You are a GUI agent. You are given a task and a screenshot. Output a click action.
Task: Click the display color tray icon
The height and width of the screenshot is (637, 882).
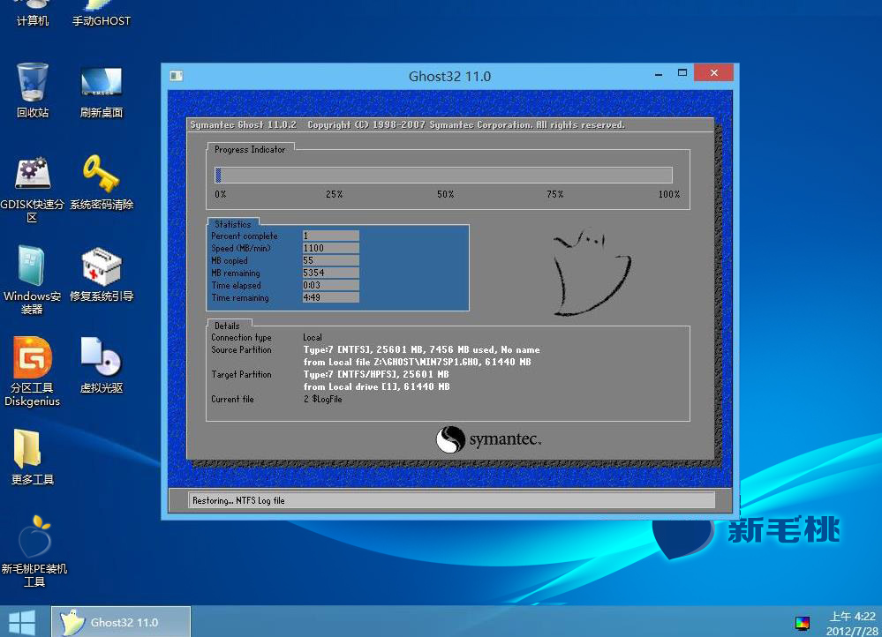click(x=803, y=623)
